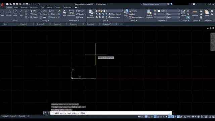This screenshot has height=121, width=215.
Task: Open the Manage ribbon tab
Action: pyautogui.click(x=49, y=7)
